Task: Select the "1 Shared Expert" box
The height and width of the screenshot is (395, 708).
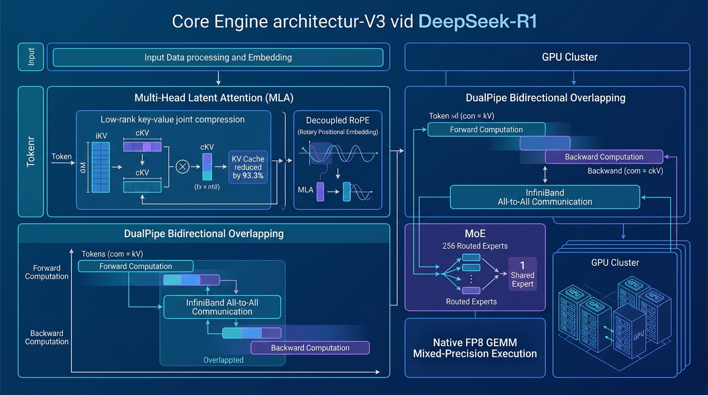Action: pos(522,274)
